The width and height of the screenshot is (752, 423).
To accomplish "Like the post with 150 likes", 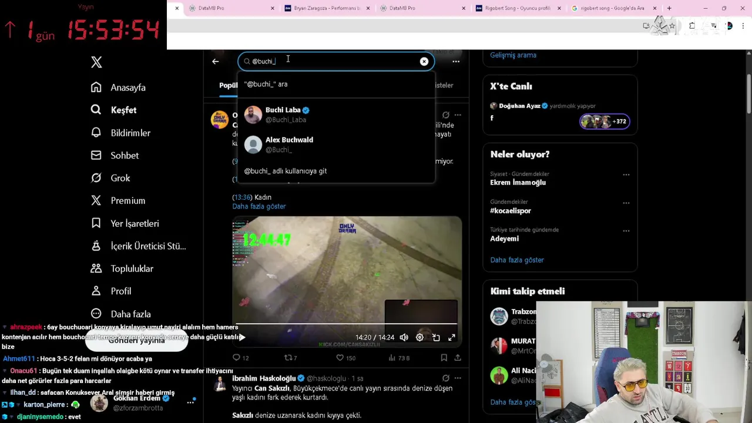I will (x=345, y=358).
